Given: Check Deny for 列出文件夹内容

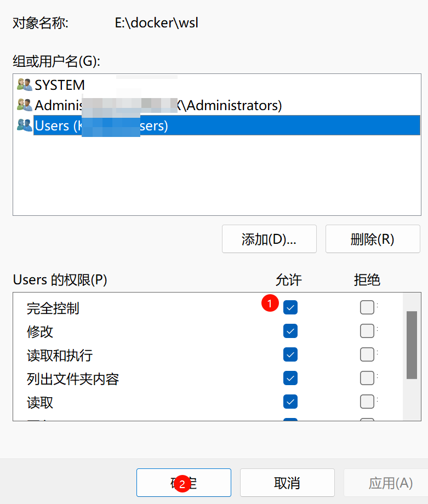Looking at the screenshot, I should click(367, 378).
